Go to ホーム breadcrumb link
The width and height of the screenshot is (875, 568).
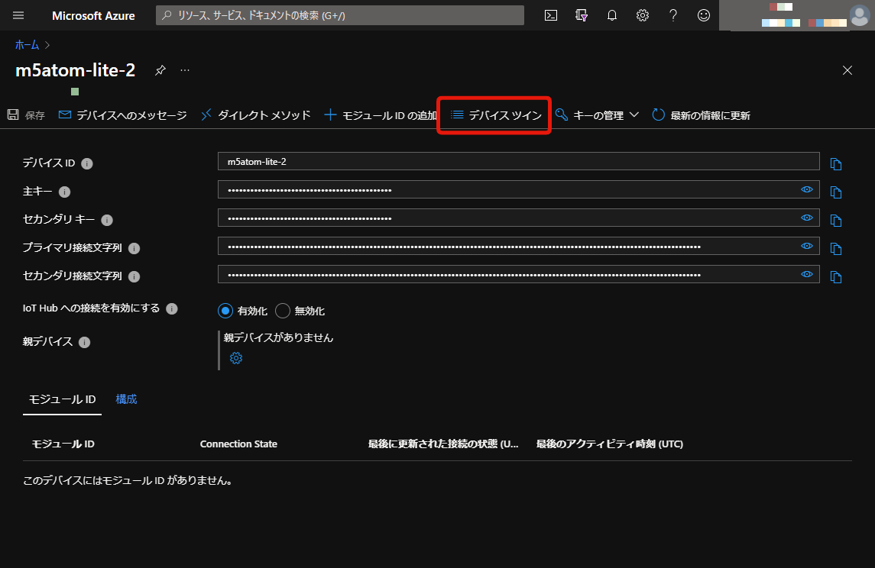[x=27, y=45]
